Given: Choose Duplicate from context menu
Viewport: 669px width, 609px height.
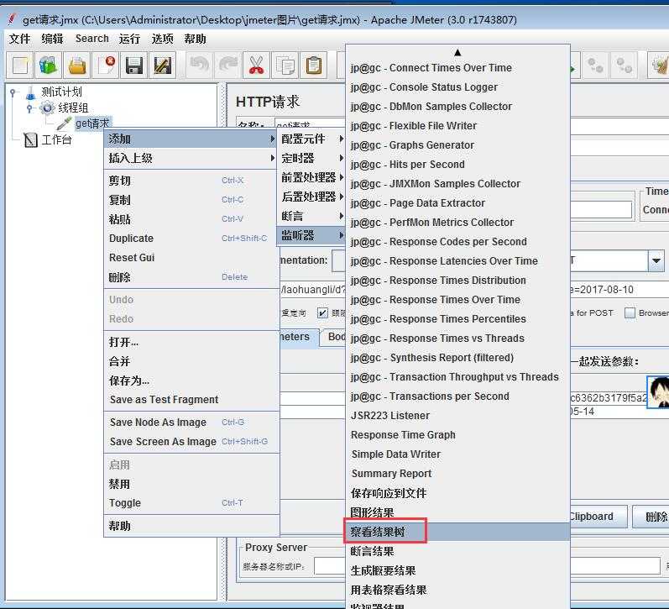Looking at the screenshot, I should [x=191, y=239].
